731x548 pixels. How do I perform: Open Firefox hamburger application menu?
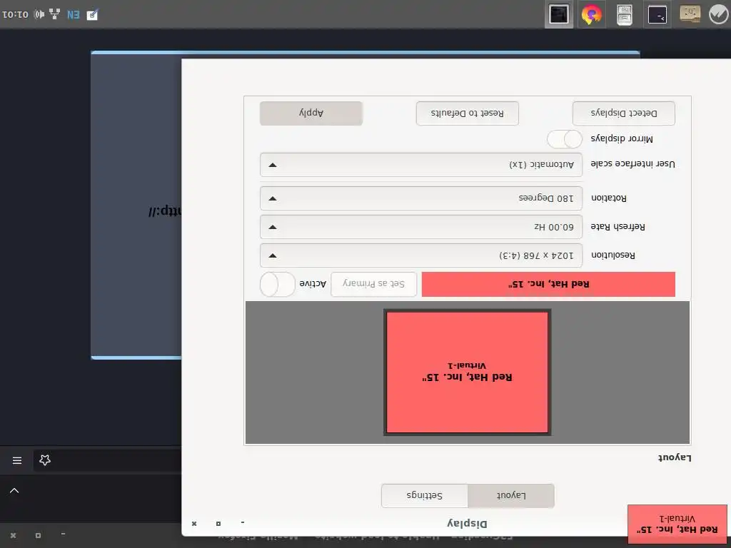tap(17, 460)
